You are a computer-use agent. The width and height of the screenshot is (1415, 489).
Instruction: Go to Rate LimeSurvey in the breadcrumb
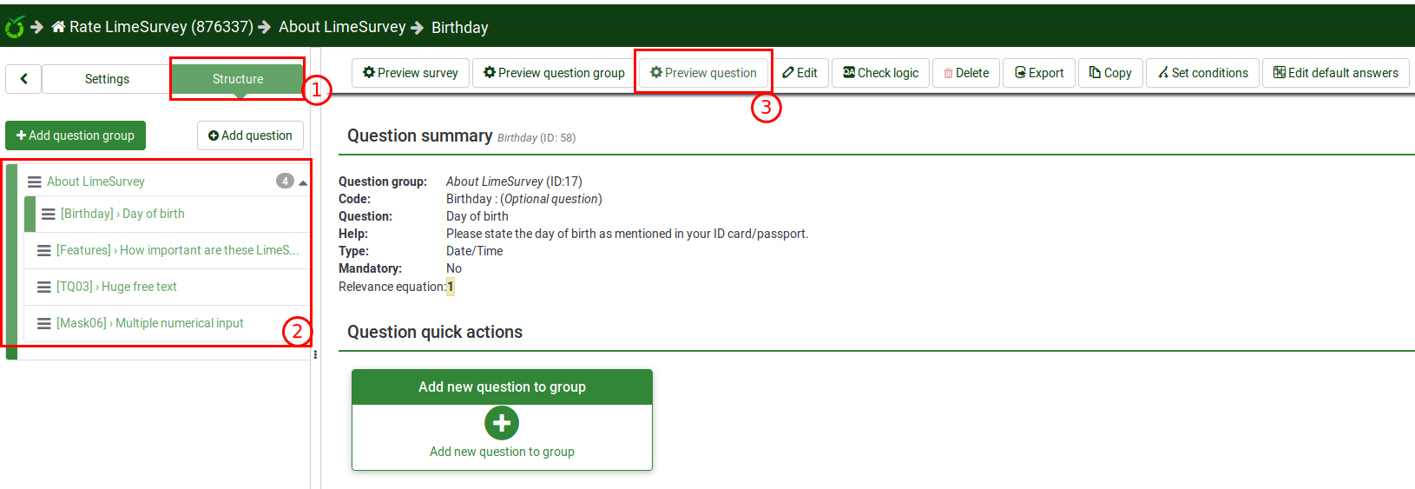[161, 27]
